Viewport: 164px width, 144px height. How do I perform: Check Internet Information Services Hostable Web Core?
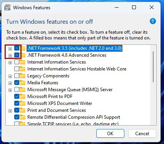coord(17,69)
